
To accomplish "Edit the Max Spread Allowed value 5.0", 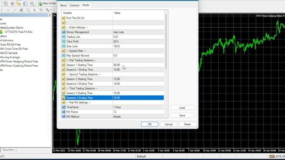I will (138, 56).
